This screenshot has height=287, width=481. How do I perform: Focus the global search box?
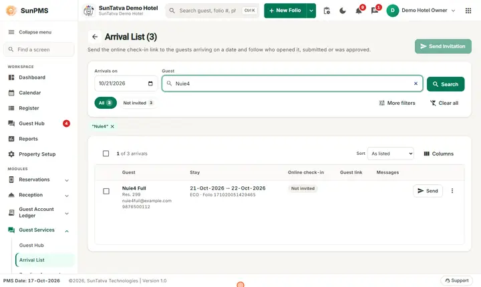(212, 11)
